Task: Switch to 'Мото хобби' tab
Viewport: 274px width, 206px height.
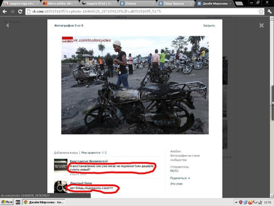Action: (59, 3)
